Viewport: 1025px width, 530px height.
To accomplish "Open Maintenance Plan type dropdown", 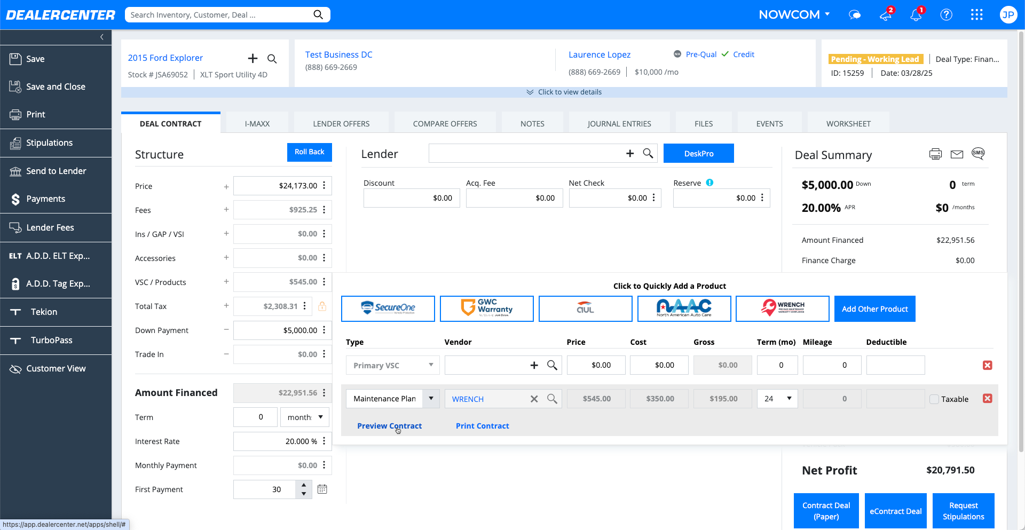I will 431,398.
